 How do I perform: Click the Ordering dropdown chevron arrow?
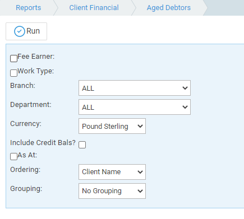[x=140, y=172]
